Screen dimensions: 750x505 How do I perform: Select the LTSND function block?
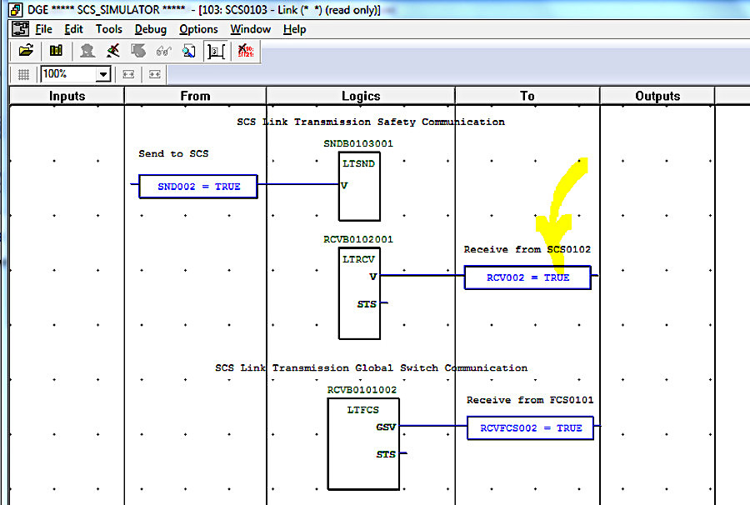359,187
